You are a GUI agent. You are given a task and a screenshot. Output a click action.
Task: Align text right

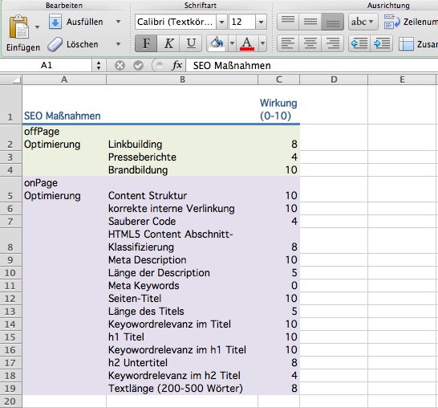[x=332, y=43]
